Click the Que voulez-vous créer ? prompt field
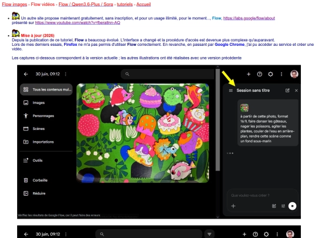Image resolution: width=318 pixels, height=238 pixels. (x=262, y=196)
